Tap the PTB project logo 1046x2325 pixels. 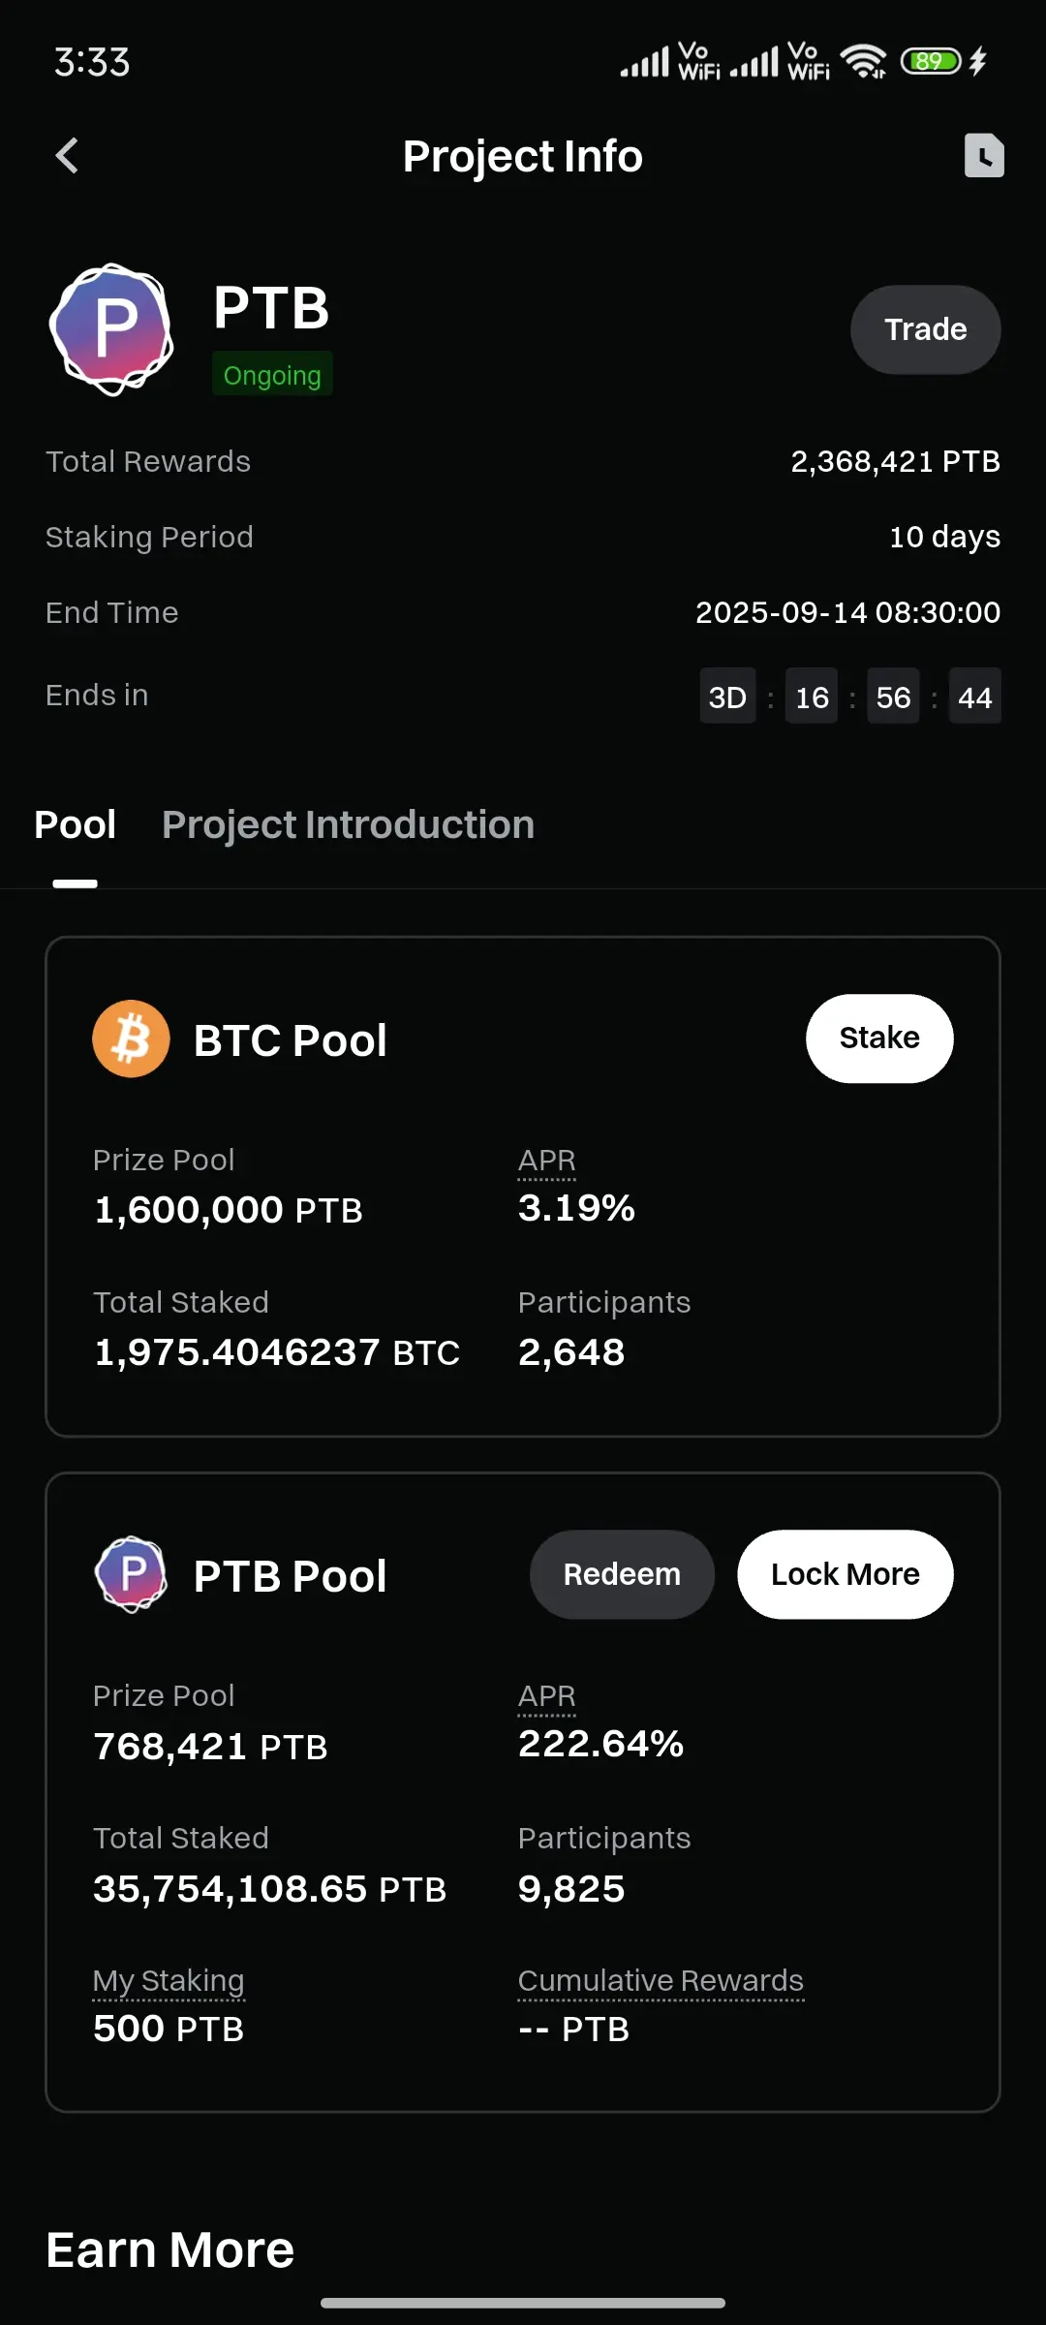pos(111,329)
